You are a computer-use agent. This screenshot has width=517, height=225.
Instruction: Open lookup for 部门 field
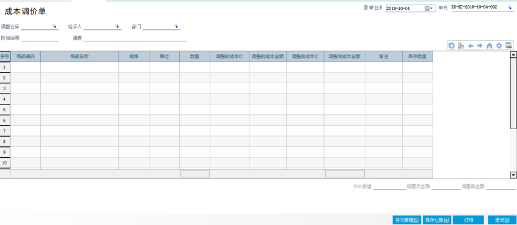coord(176,26)
